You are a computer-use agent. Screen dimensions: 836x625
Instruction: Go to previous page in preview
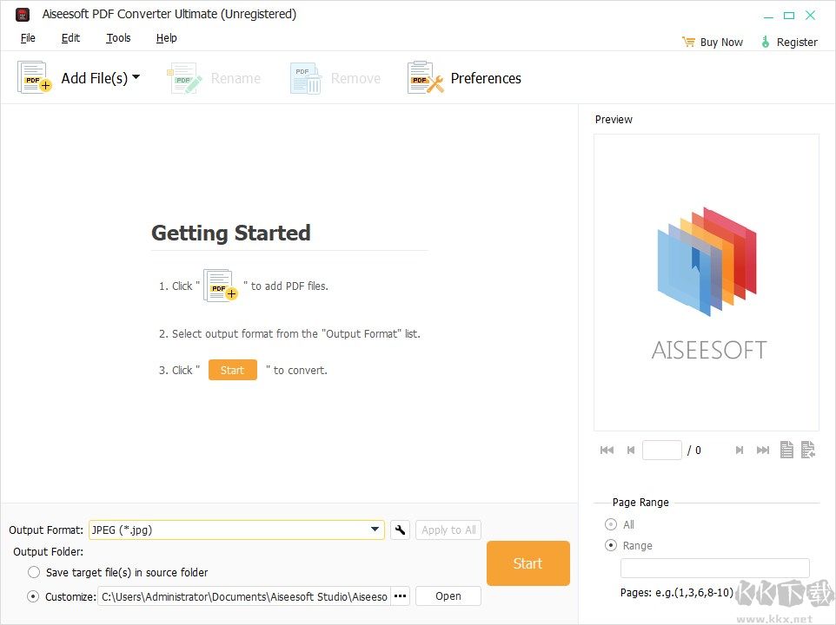tap(630, 450)
